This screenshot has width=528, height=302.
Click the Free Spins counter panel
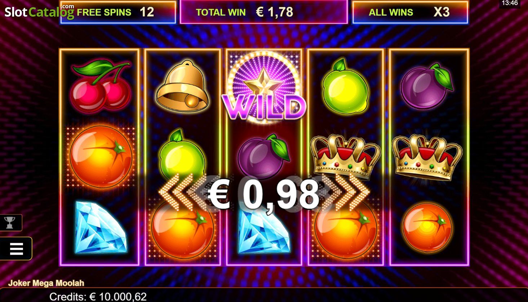tap(118, 12)
